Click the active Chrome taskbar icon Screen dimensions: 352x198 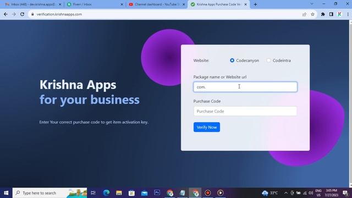[x=195, y=193]
